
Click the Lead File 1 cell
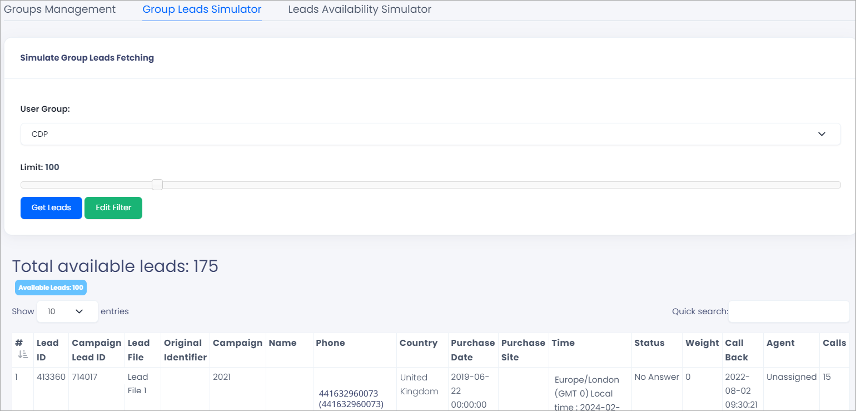pyautogui.click(x=137, y=384)
